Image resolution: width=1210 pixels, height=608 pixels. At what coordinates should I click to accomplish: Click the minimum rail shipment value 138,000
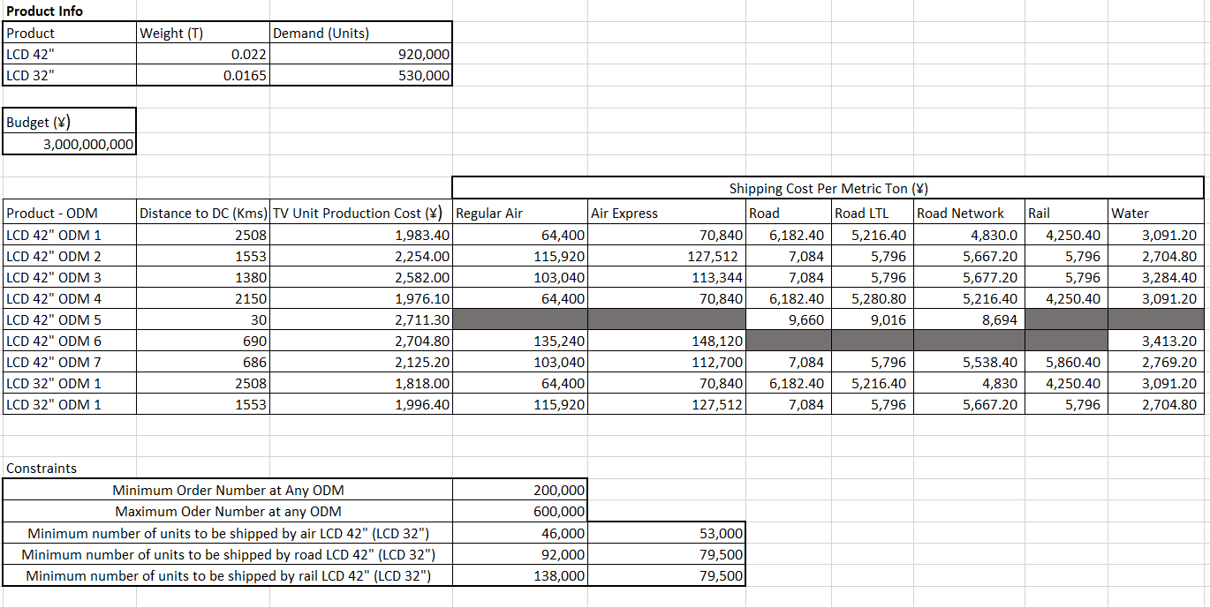pos(556,574)
